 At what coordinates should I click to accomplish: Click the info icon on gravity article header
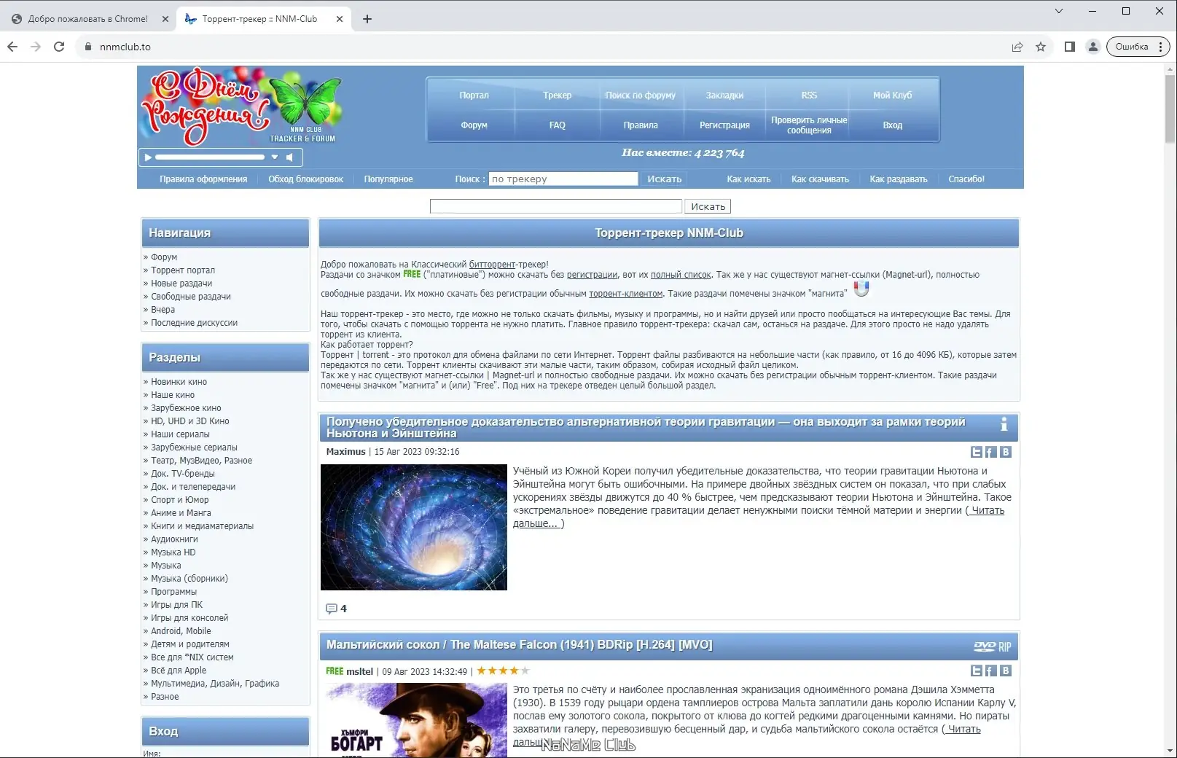point(1004,424)
